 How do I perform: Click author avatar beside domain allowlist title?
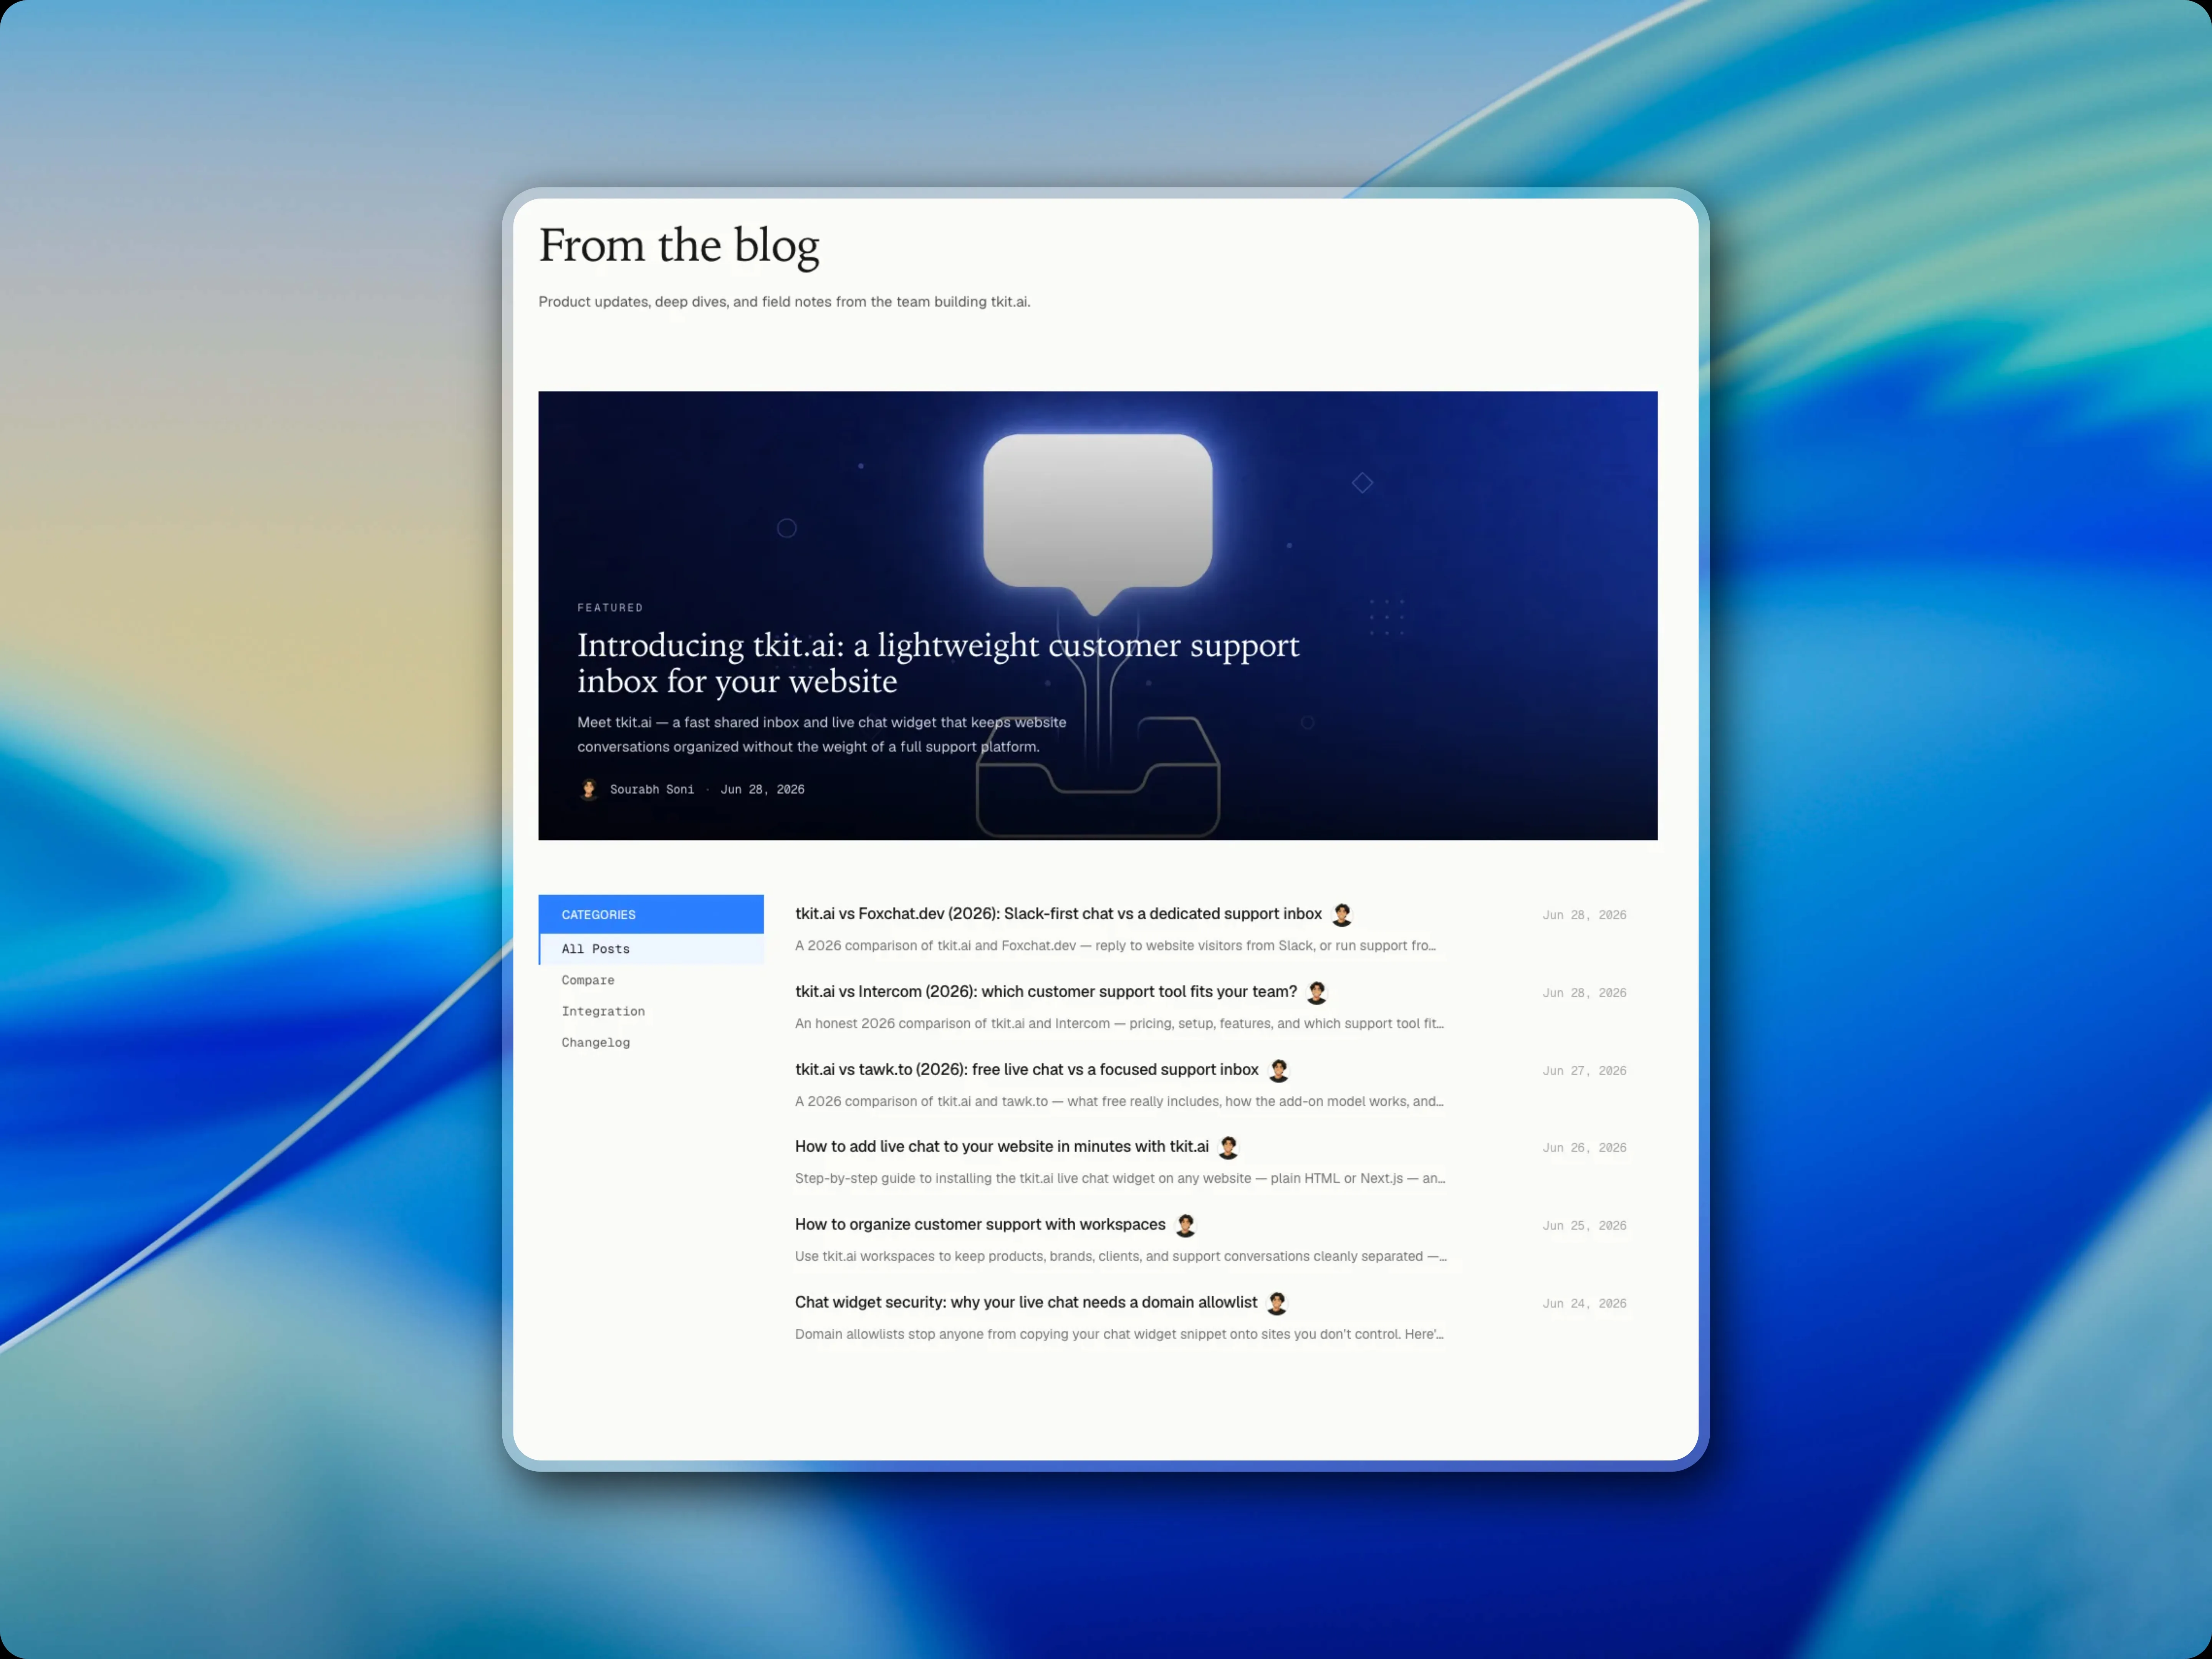pyautogui.click(x=1277, y=1303)
